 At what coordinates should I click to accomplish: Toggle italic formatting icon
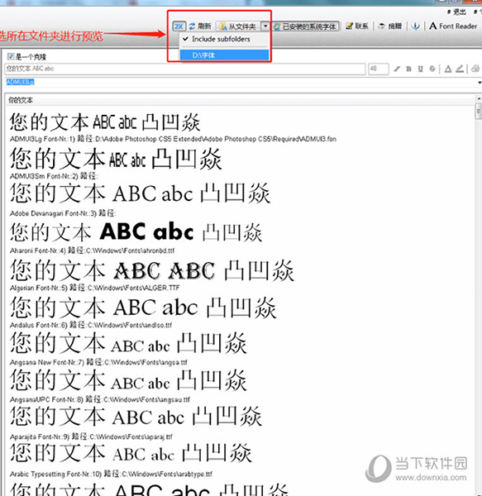(397, 69)
